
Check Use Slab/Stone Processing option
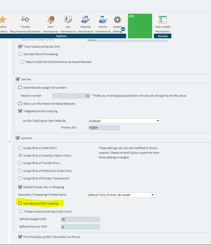[x=20, y=54]
